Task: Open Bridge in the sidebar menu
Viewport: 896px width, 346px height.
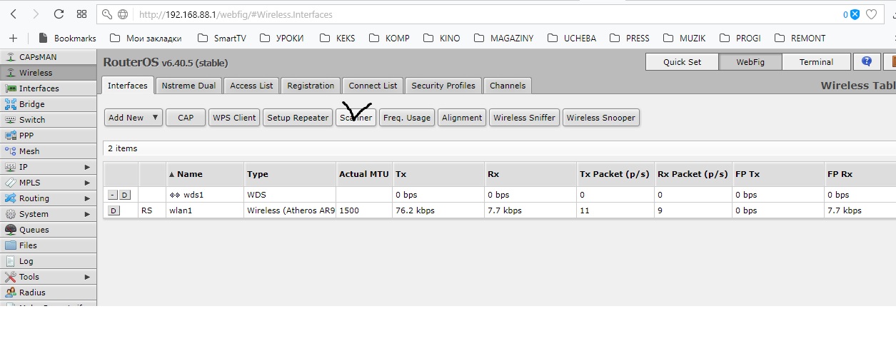Action: tap(48, 104)
